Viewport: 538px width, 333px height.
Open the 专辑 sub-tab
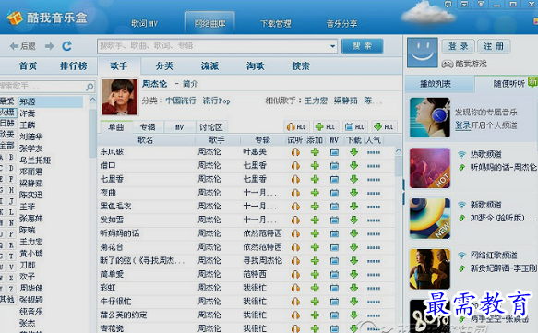point(148,127)
